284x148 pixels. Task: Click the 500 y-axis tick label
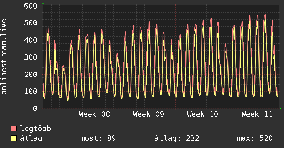tap(31, 23)
